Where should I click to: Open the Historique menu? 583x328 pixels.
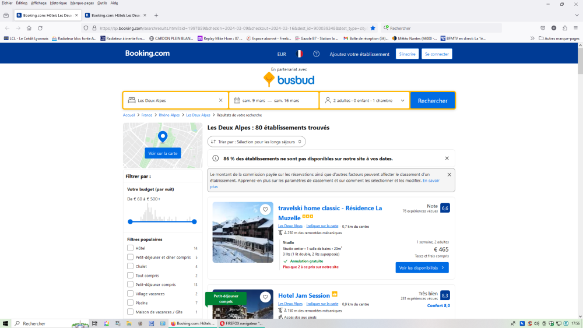[x=58, y=3]
